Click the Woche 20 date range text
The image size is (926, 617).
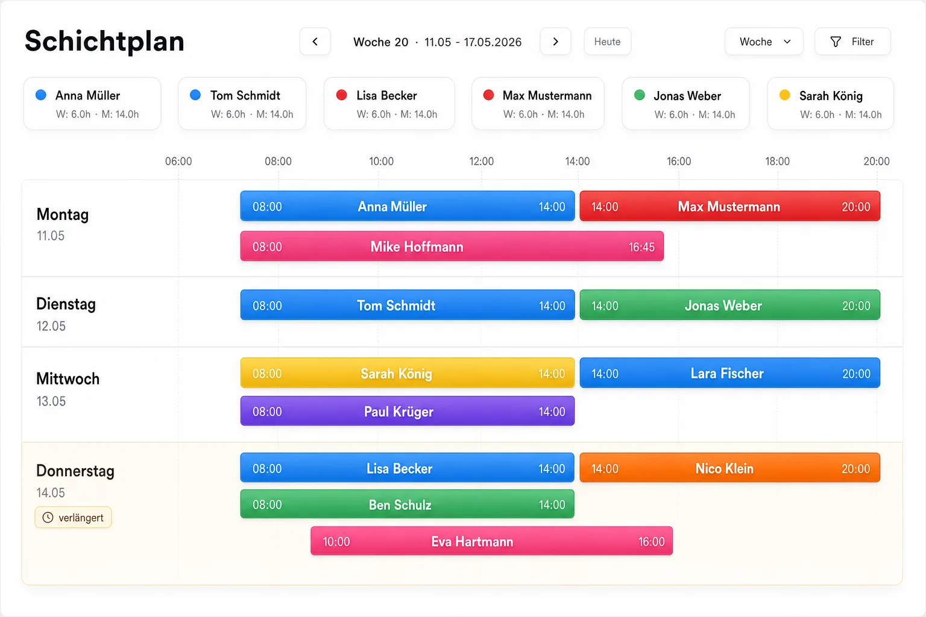click(437, 42)
